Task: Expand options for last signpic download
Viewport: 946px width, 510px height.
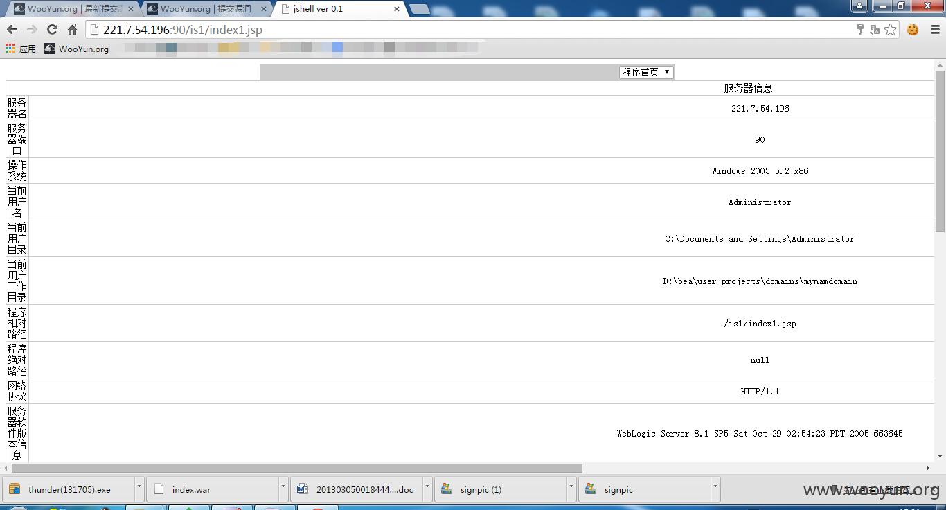Action: [715, 489]
